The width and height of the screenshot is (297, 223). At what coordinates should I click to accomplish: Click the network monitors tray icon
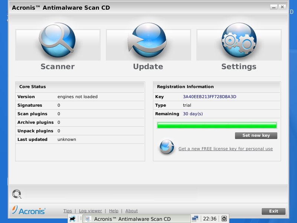pyautogui.click(x=195, y=219)
